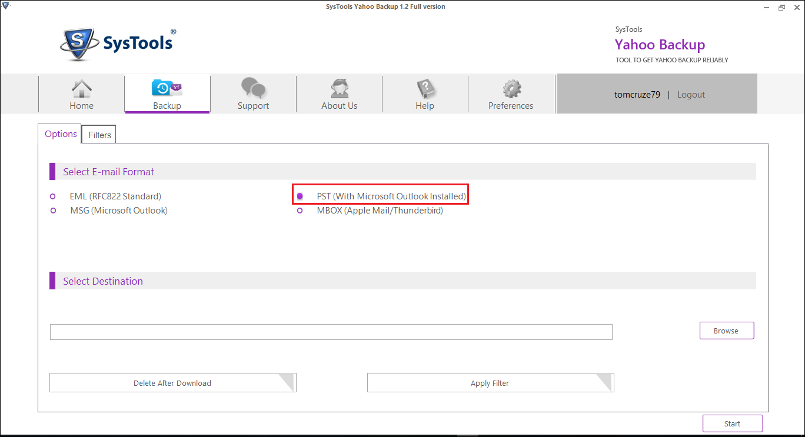
Task: Toggle the Apply Filter option
Action: (490, 383)
